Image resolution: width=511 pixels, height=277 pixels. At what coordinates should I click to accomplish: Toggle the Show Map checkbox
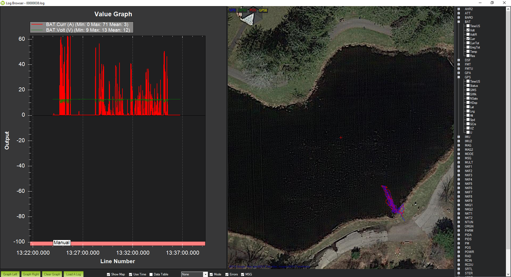(108, 274)
